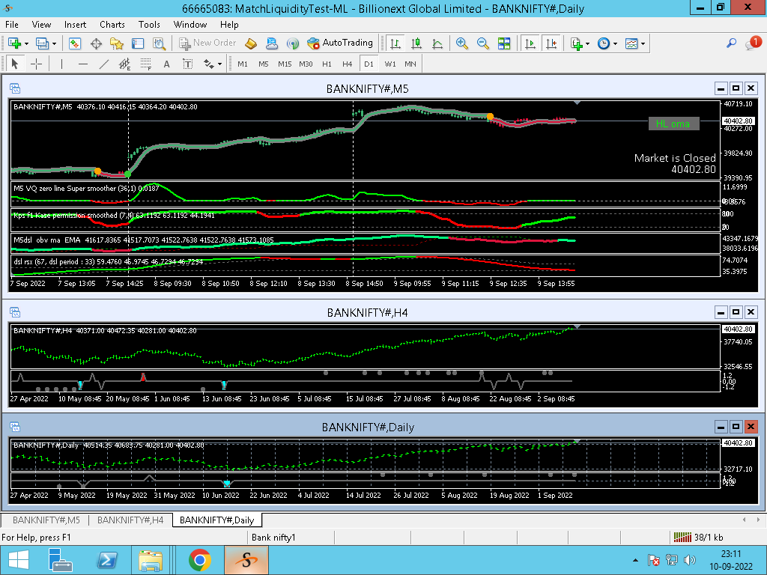The height and width of the screenshot is (575, 767).
Task: Open the Tile Windows layout icon
Action: tap(504, 43)
